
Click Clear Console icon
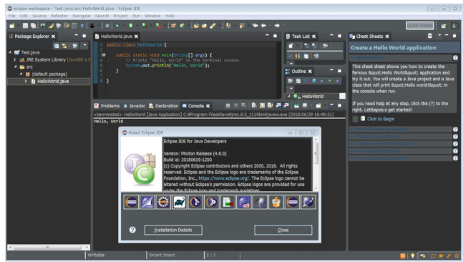pyautogui.click(x=253, y=105)
